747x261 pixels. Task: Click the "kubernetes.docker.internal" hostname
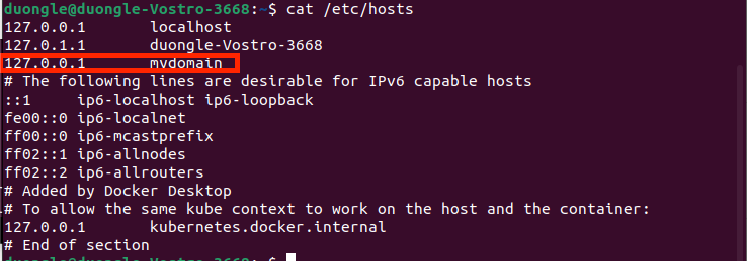coord(268,227)
